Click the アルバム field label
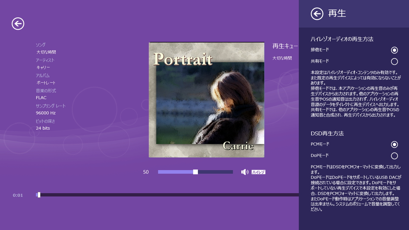Image resolution: width=409 pixels, height=230 pixels. [42, 75]
